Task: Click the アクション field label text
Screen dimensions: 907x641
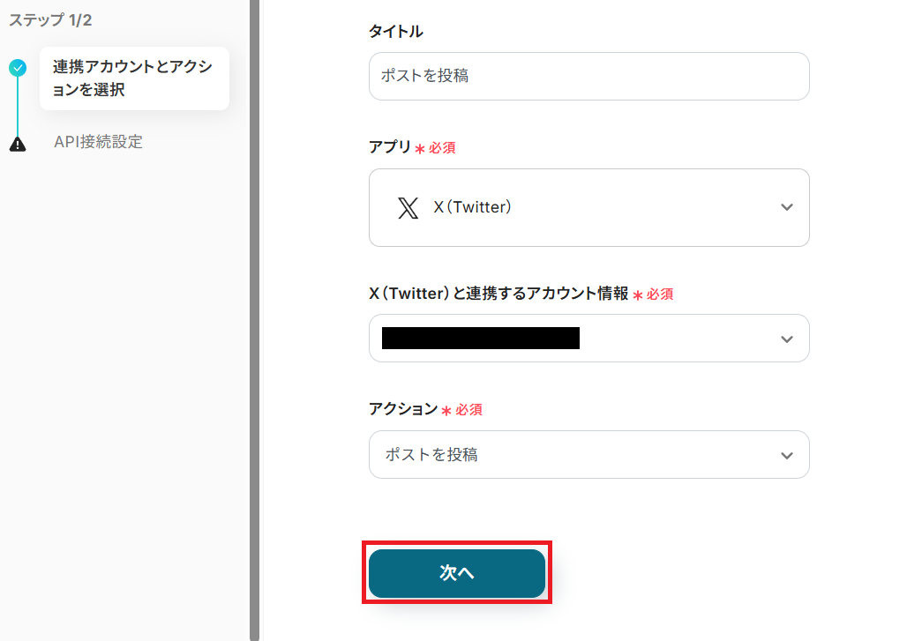Action: coord(402,409)
